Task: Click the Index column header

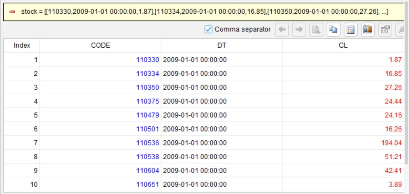Action: tap(22, 45)
